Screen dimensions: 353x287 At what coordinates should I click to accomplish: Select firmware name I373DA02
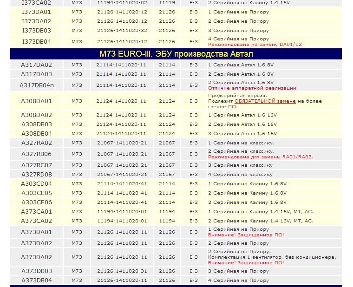(37, 21)
